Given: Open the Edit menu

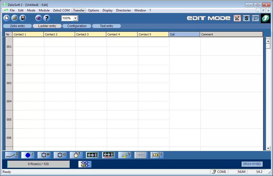Looking at the screenshot, I should 21,10.
